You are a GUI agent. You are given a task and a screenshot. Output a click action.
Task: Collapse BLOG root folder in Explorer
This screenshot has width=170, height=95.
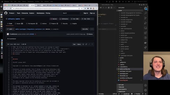[x=130, y=11]
